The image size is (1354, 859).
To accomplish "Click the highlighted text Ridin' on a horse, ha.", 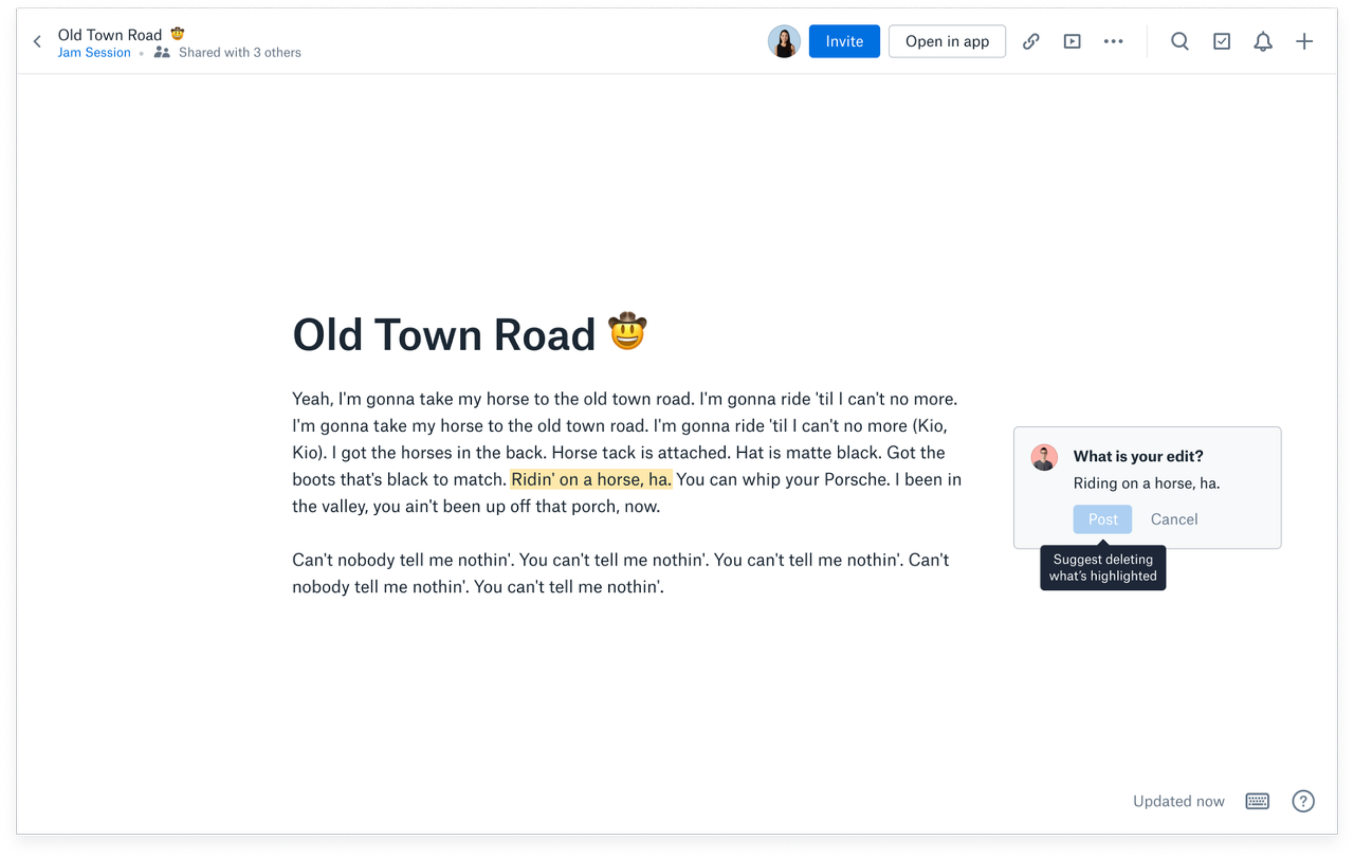I will (591, 479).
